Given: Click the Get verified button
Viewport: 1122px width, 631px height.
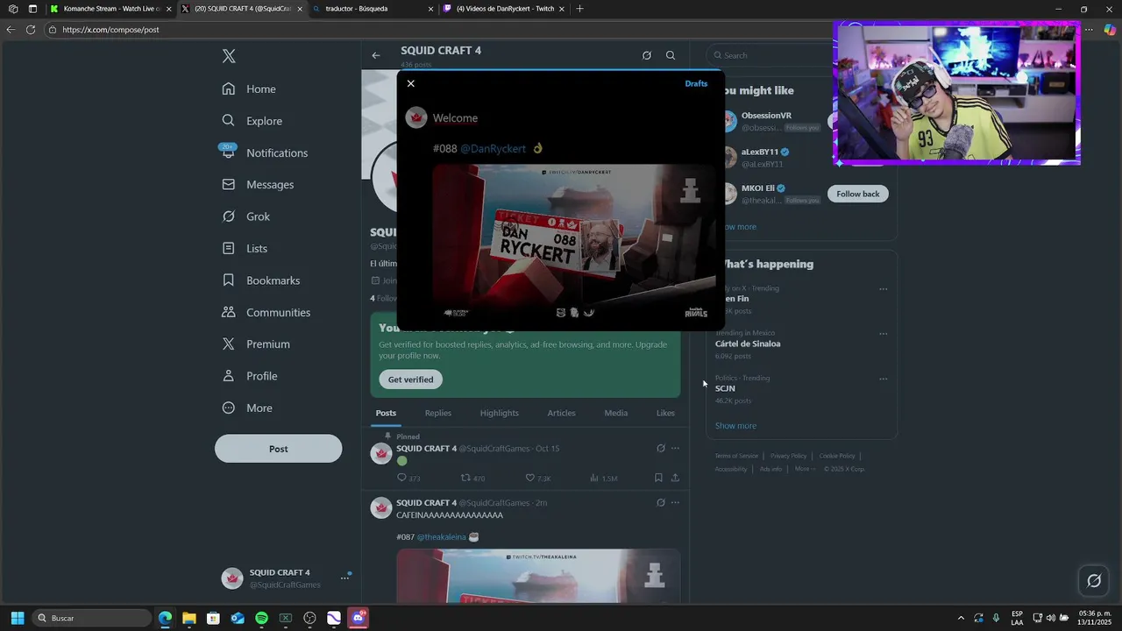Looking at the screenshot, I should click(x=411, y=379).
